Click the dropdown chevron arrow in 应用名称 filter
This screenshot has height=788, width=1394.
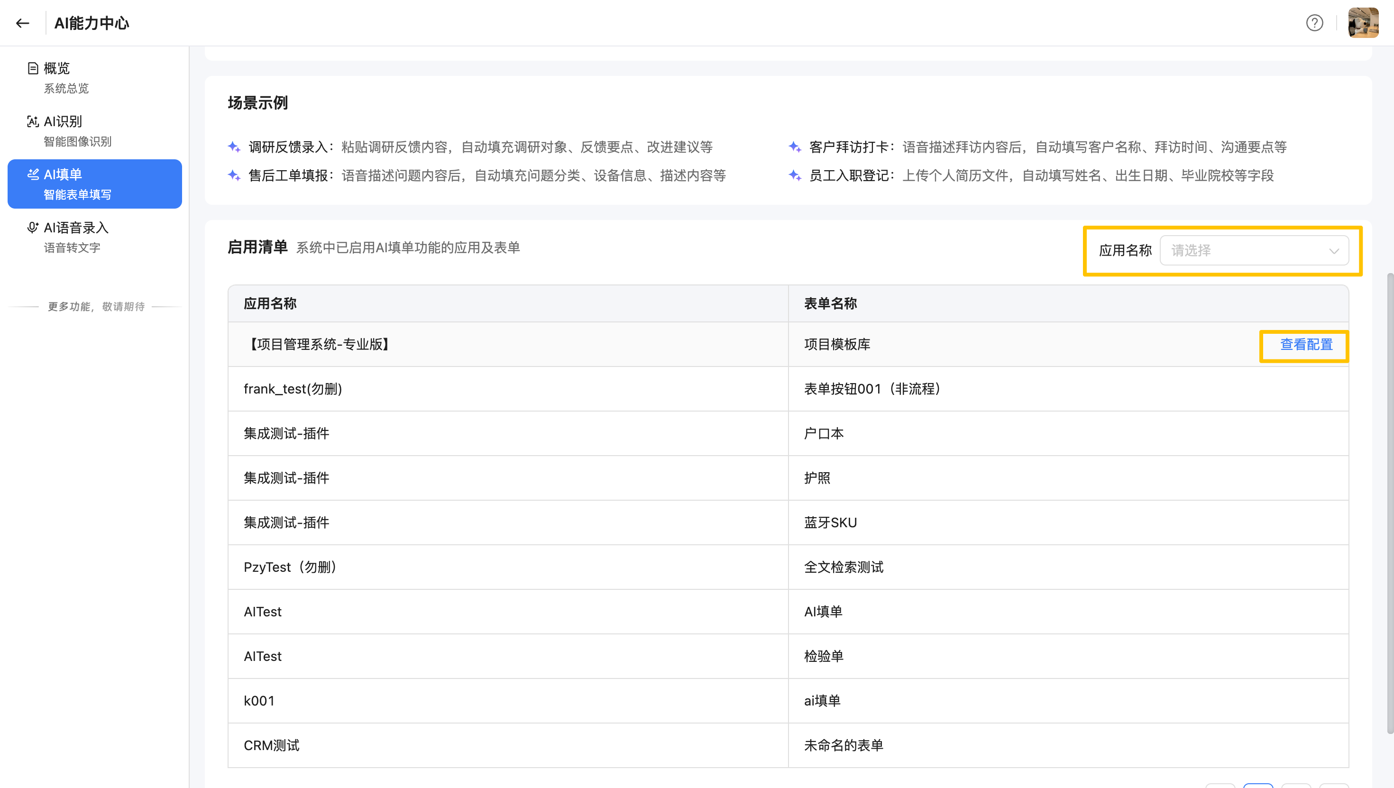tap(1333, 251)
